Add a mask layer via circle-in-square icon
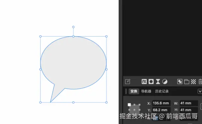202x124 pixels. point(151,81)
